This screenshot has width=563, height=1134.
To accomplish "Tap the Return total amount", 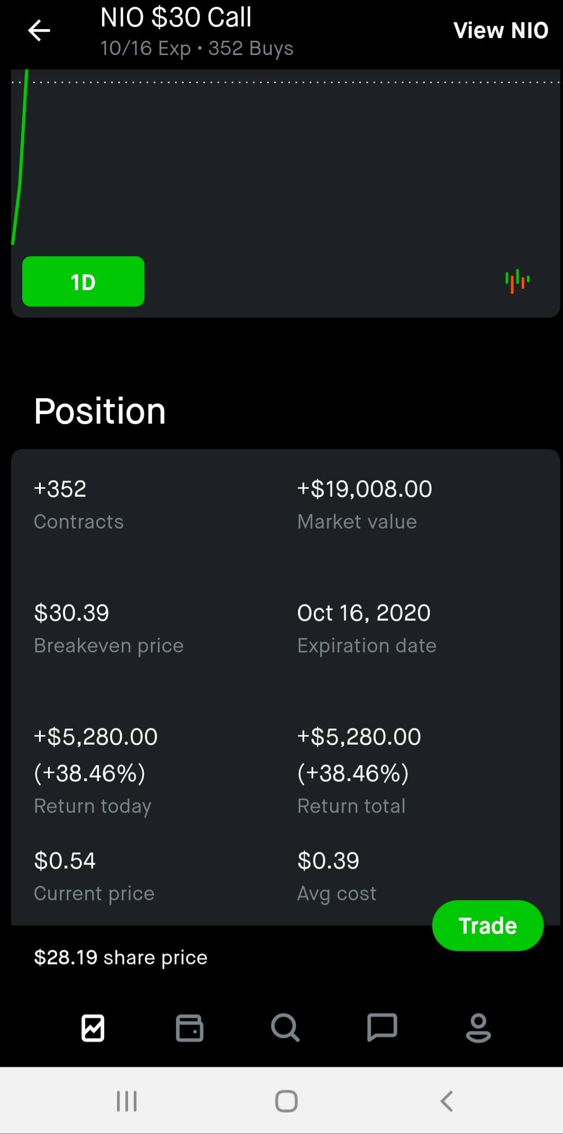I will pyautogui.click(x=359, y=754).
